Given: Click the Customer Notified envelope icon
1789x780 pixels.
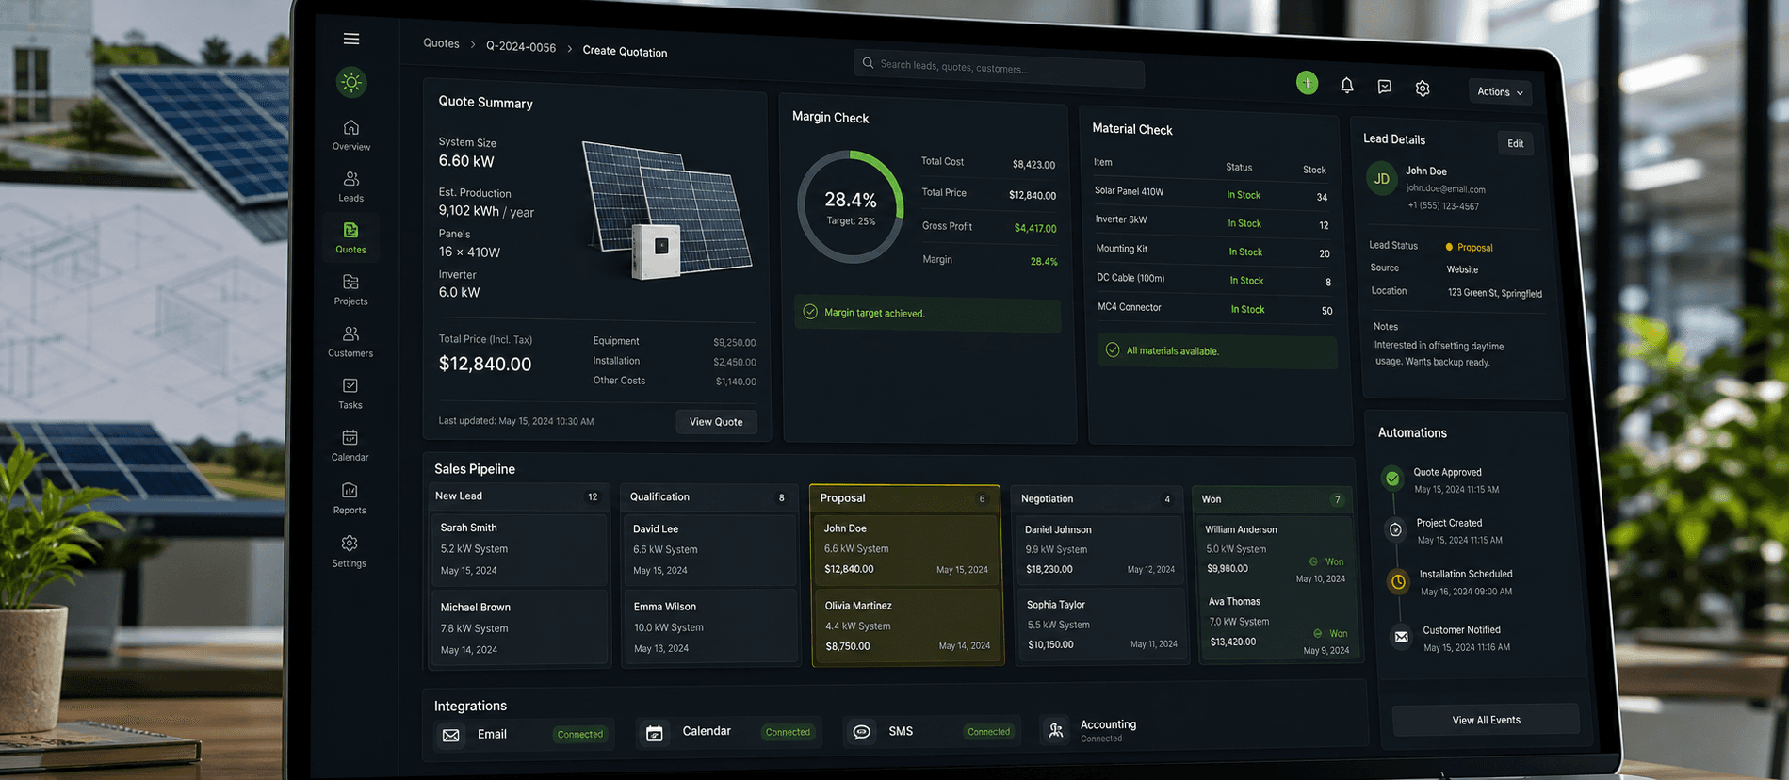Looking at the screenshot, I should tap(1401, 637).
